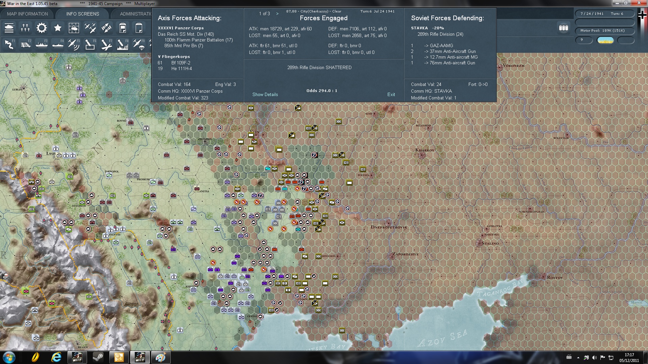648x364 pixels.
Task: Click the German cross side flag emblem
Action: pyautogui.click(x=642, y=15)
